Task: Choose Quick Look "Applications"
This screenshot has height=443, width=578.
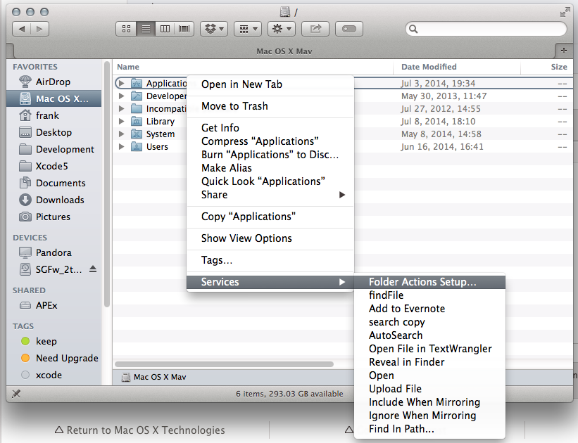Action: tap(270, 181)
